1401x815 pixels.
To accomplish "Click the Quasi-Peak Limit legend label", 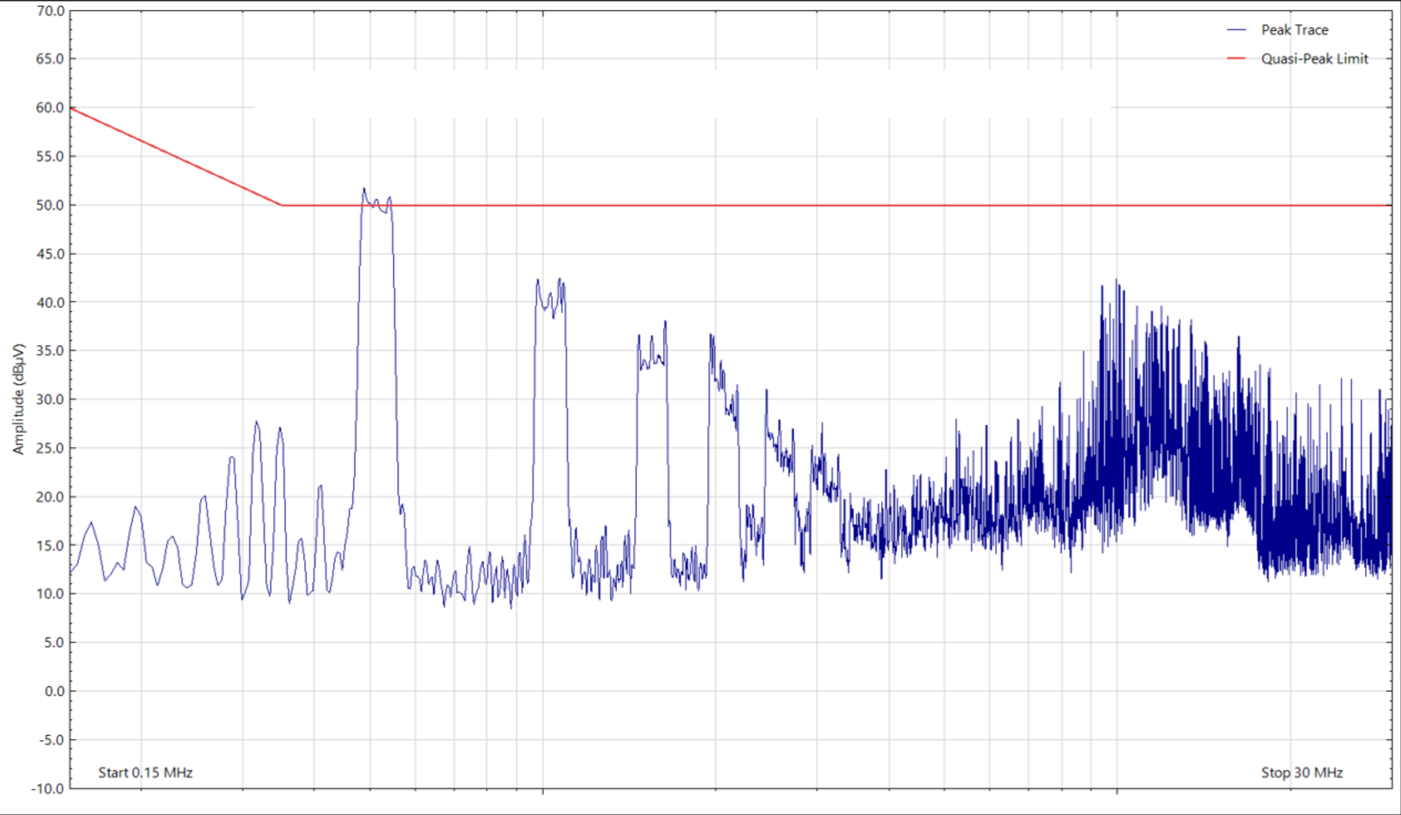I will pyautogui.click(x=1314, y=59).
